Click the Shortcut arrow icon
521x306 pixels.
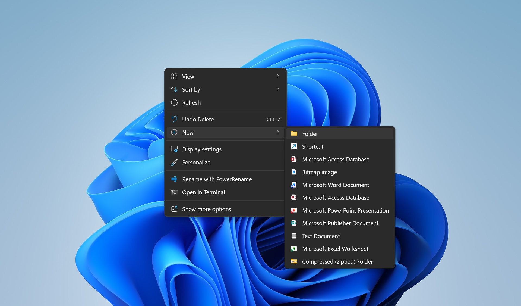click(x=294, y=146)
